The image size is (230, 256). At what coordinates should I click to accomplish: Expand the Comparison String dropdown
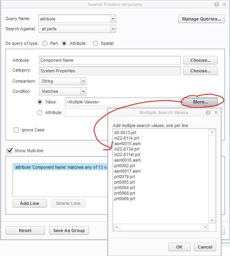click(83, 81)
